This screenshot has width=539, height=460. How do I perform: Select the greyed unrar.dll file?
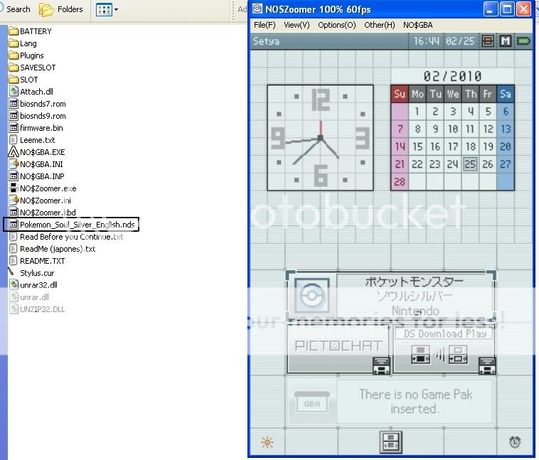[29, 296]
